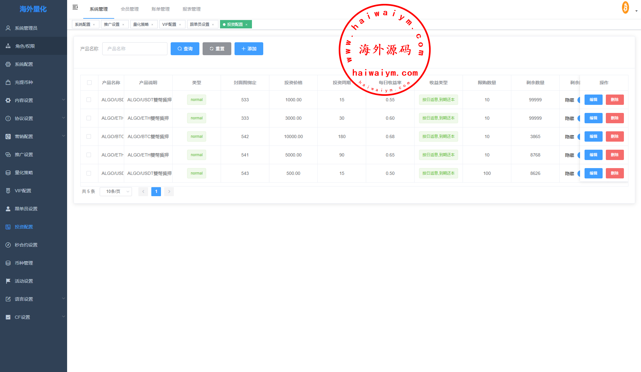Click the 秒合约设置 compass icon
The image size is (641, 372).
click(x=8, y=245)
